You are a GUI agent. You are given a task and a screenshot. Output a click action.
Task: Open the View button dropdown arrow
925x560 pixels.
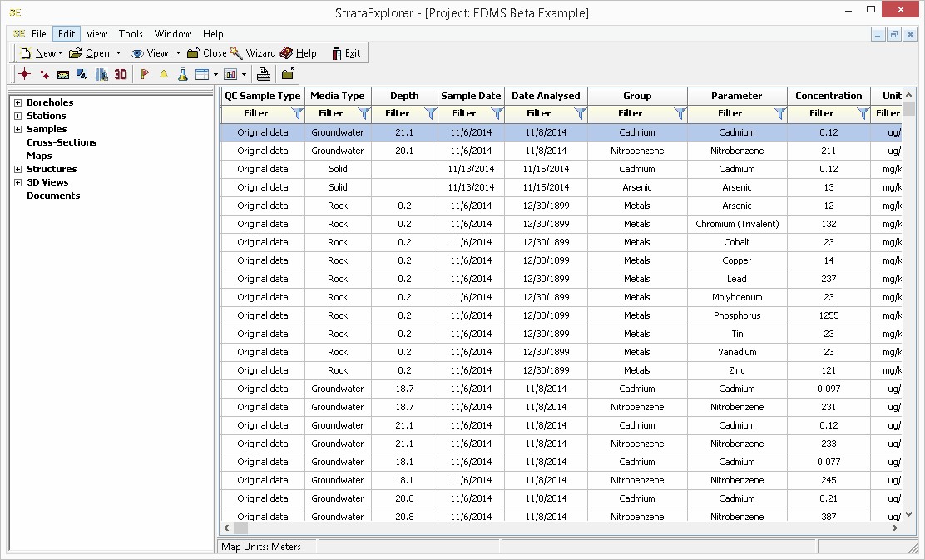coord(178,53)
